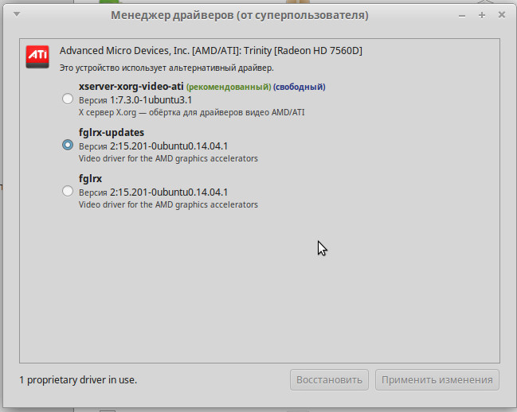Select the xserver-xorg-video-ati radio button
This screenshot has width=517, height=412.
click(68, 99)
